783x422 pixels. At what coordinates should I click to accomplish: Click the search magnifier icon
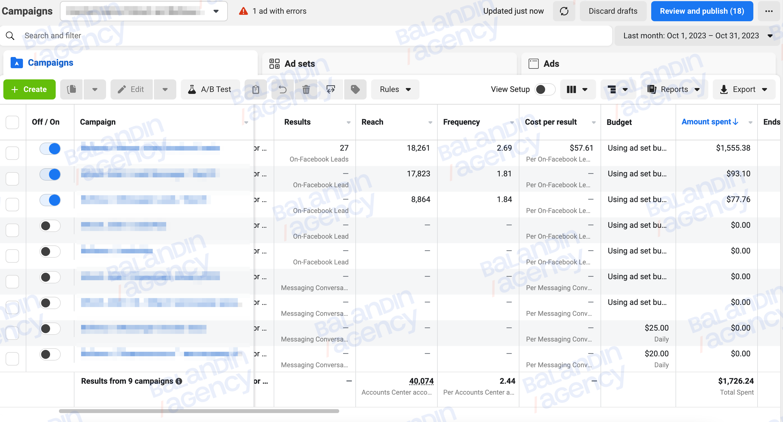coord(10,36)
